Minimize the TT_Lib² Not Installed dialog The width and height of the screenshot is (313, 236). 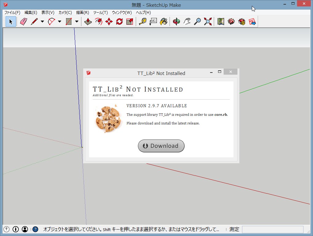(211, 72)
